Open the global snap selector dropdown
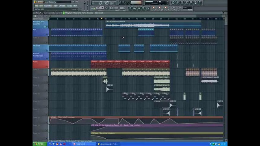 click(x=188, y=8)
